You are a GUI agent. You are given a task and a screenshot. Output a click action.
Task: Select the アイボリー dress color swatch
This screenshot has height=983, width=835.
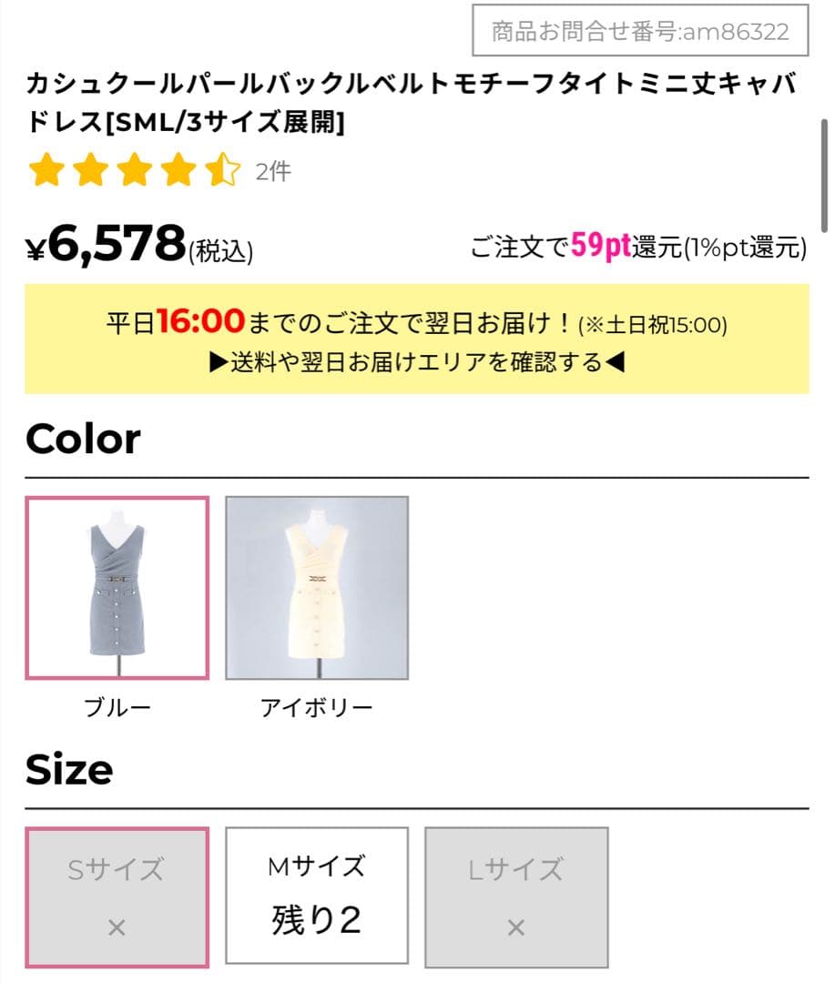coord(317,588)
